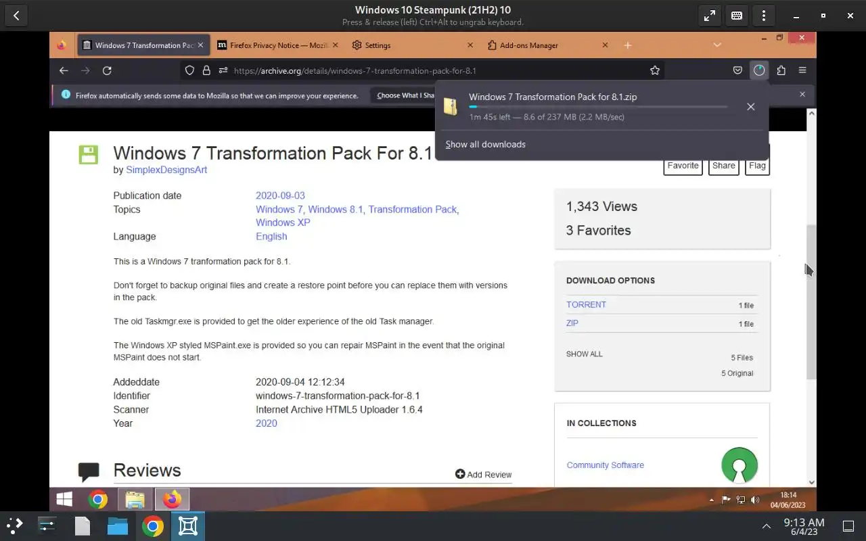Show hidden tray icons in guest taskbar

click(711, 500)
